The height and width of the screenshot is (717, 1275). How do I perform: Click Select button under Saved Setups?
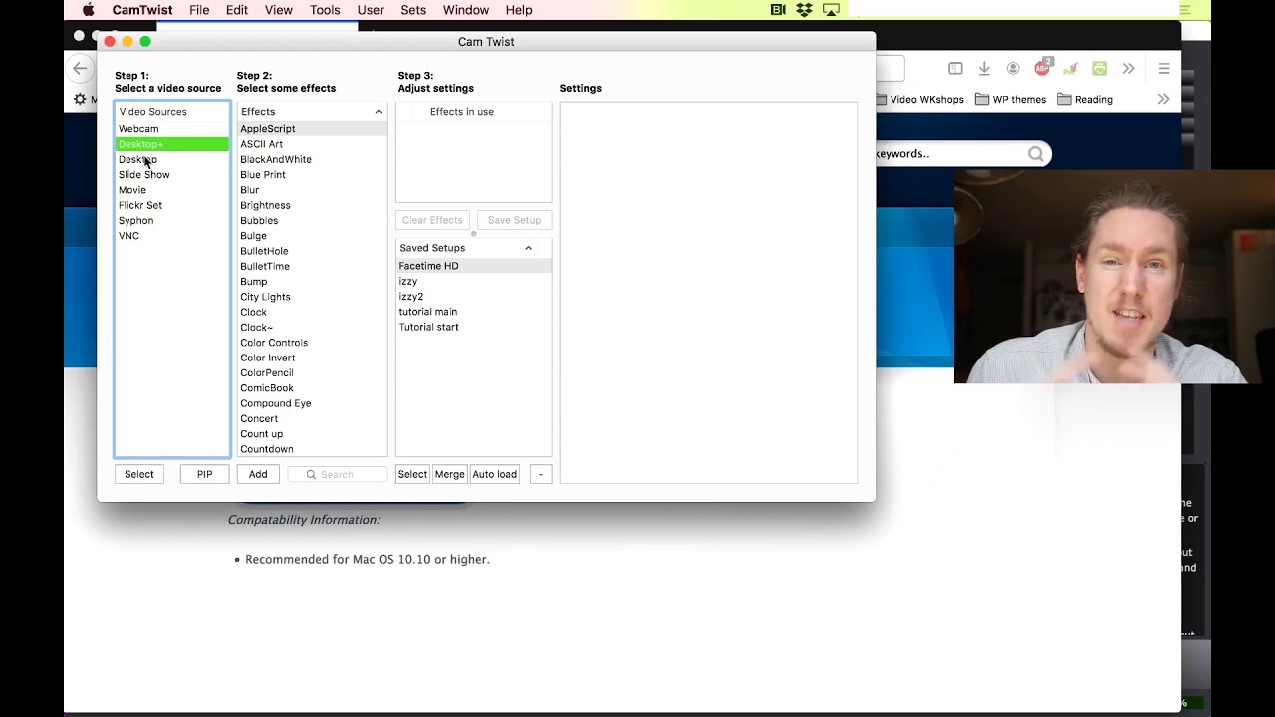tap(412, 474)
